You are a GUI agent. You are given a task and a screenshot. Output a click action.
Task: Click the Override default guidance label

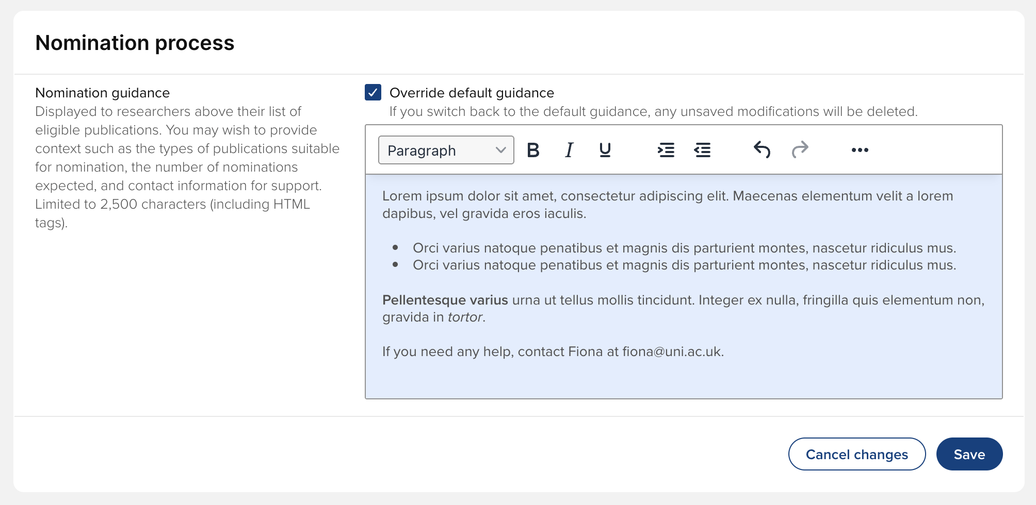coord(472,93)
